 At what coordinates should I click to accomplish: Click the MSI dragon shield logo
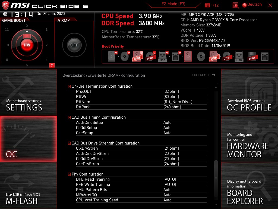pyautogui.click(x=5, y=5)
